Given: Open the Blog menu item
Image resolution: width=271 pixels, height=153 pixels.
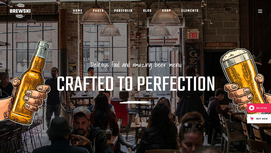Looking at the screenshot, I should click(147, 11).
